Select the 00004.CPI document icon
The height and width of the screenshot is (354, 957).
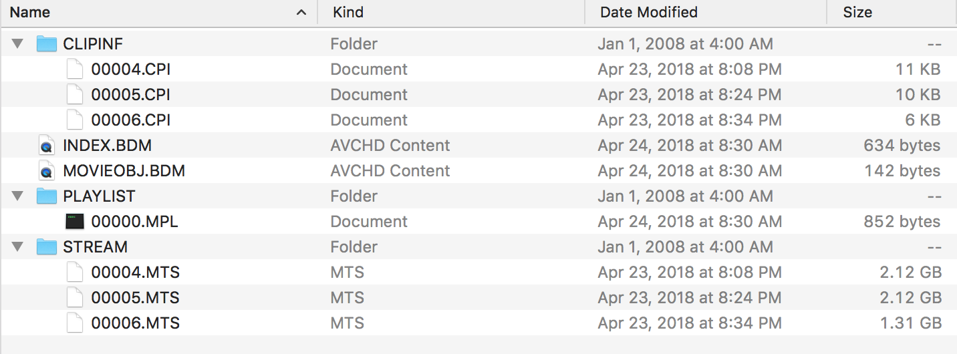point(75,69)
